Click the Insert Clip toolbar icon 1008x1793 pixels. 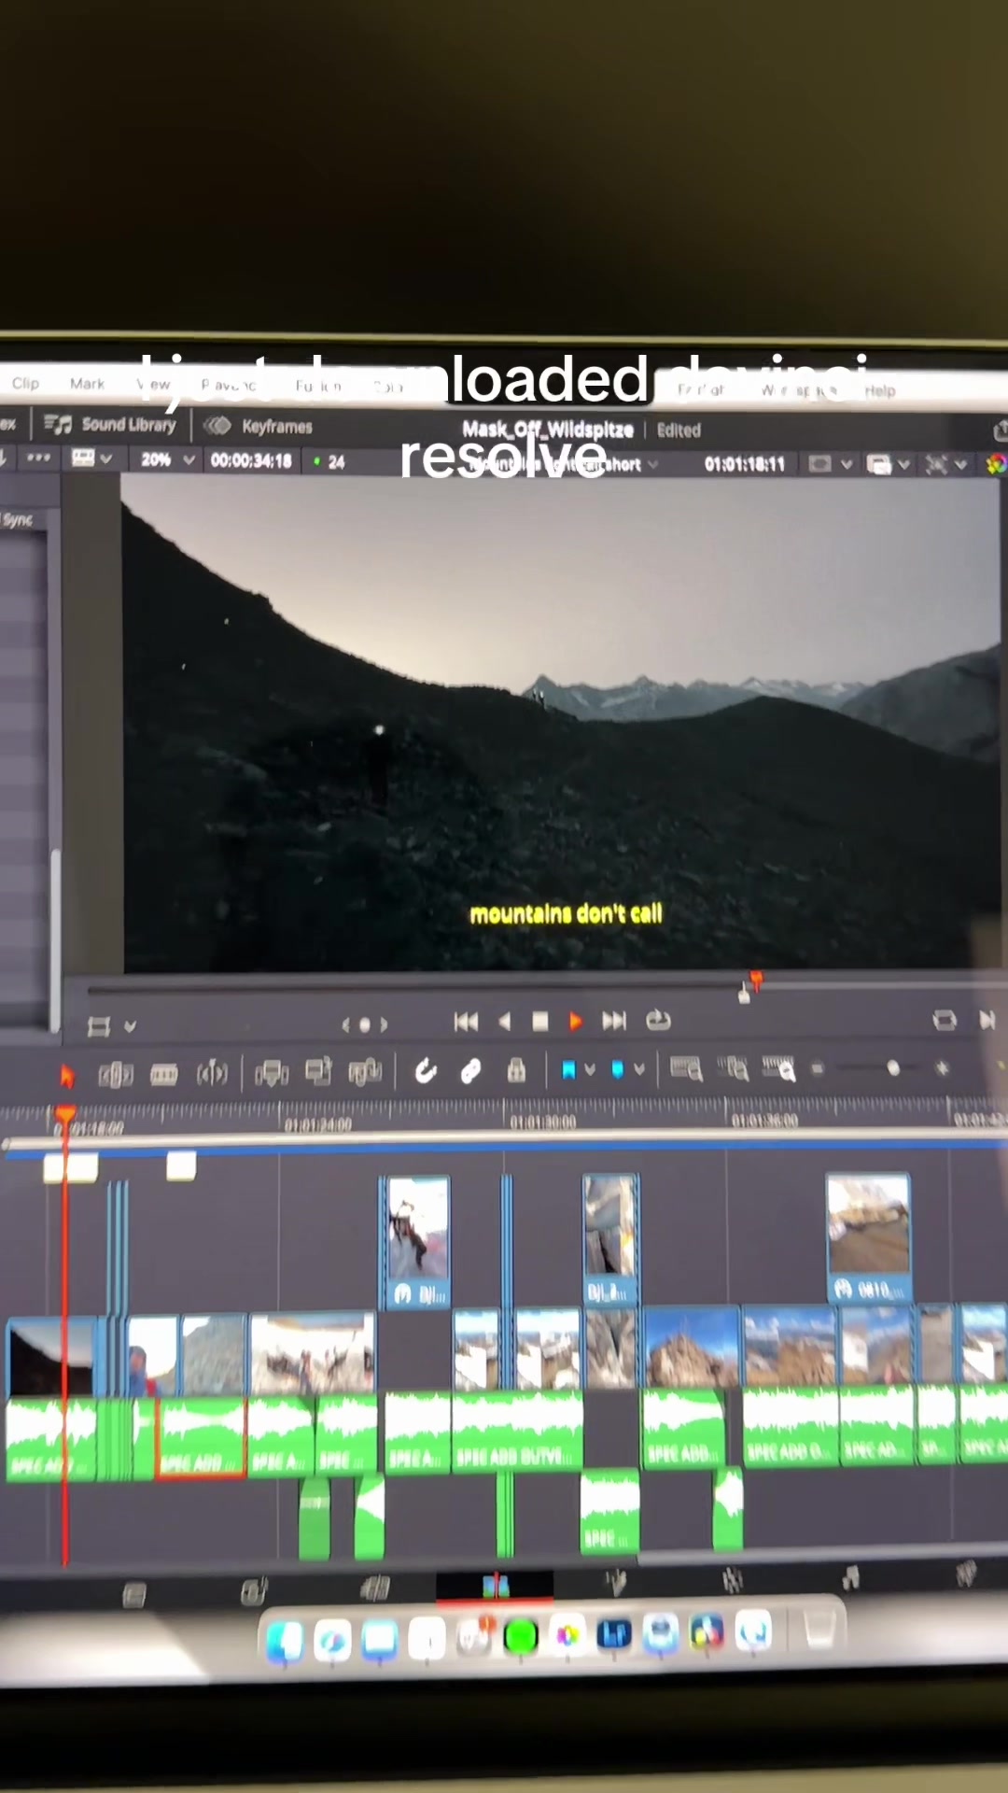(272, 1074)
